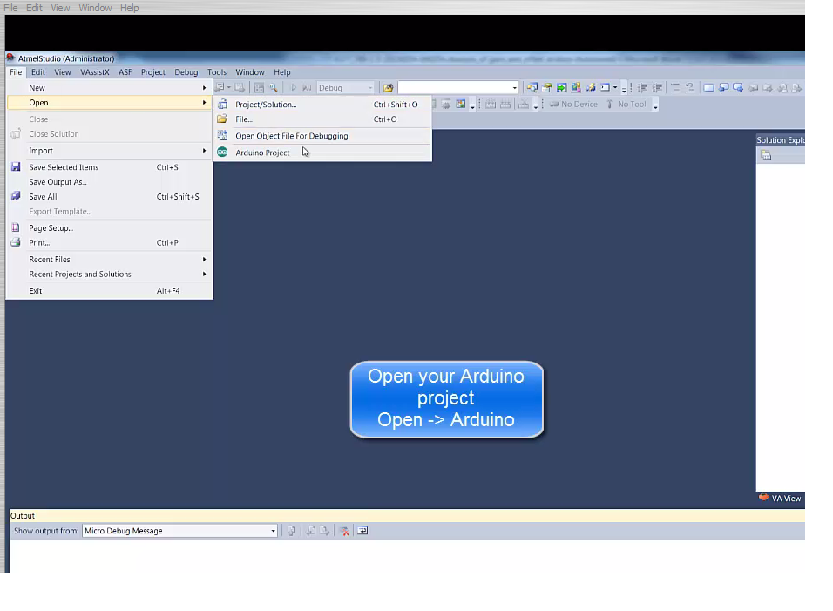Select Print... from the File menu
The height and width of the screenshot is (611, 833).
click(109, 243)
